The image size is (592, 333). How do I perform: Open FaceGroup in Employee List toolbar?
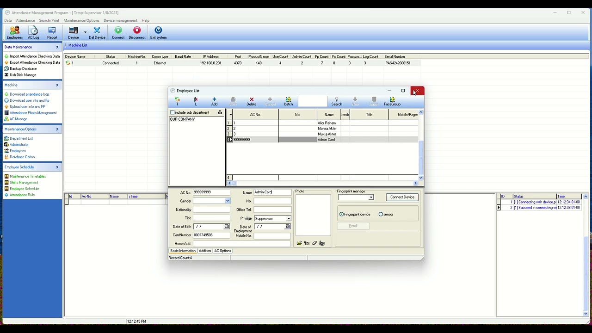[392, 101]
